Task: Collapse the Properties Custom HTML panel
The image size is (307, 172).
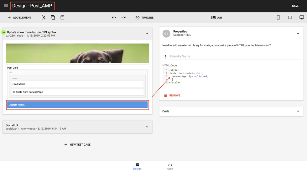Action: pos(298,34)
